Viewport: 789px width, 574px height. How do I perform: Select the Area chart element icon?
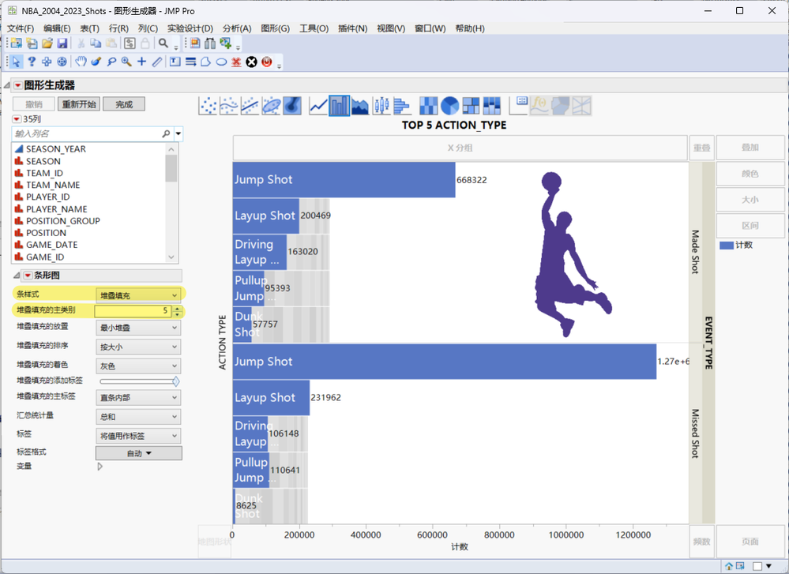coord(360,106)
